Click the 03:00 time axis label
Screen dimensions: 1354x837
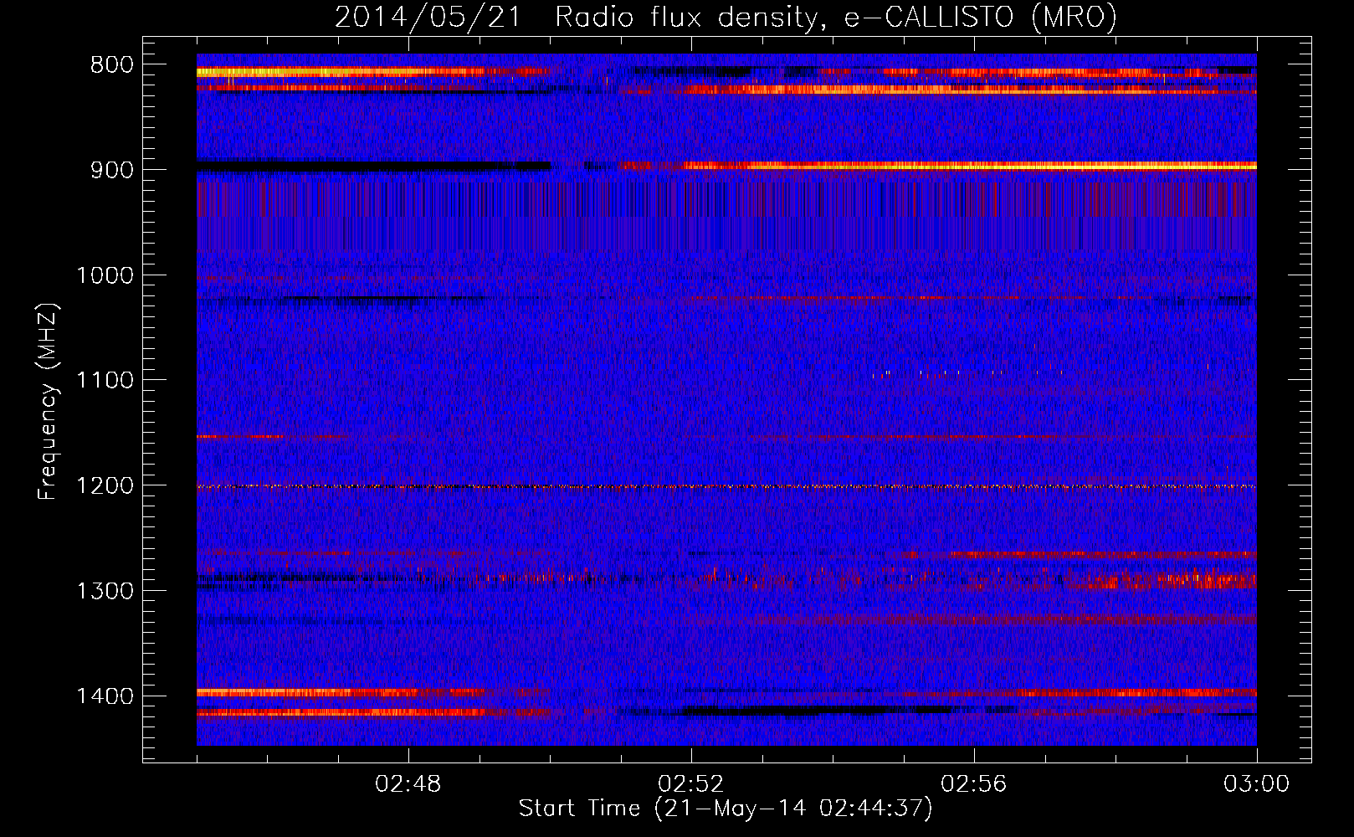(x=1257, y=784)
